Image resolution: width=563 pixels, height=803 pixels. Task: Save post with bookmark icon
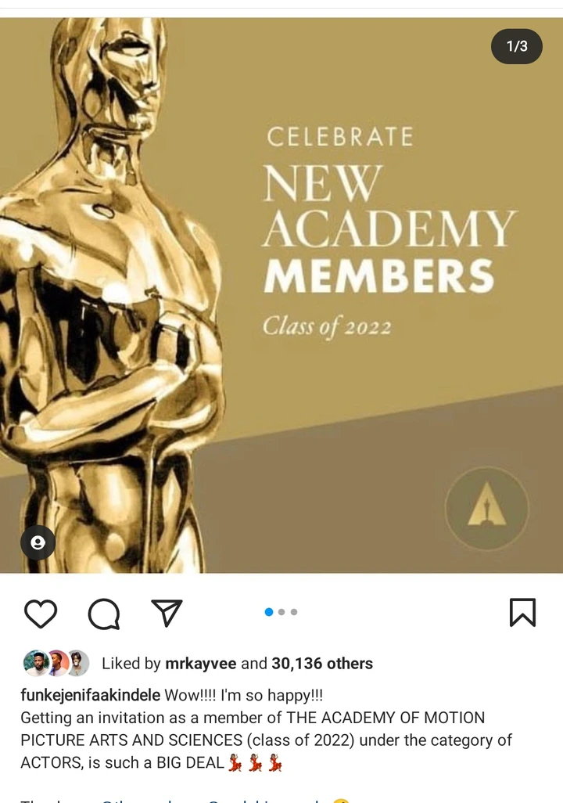(x=522, y=613)
